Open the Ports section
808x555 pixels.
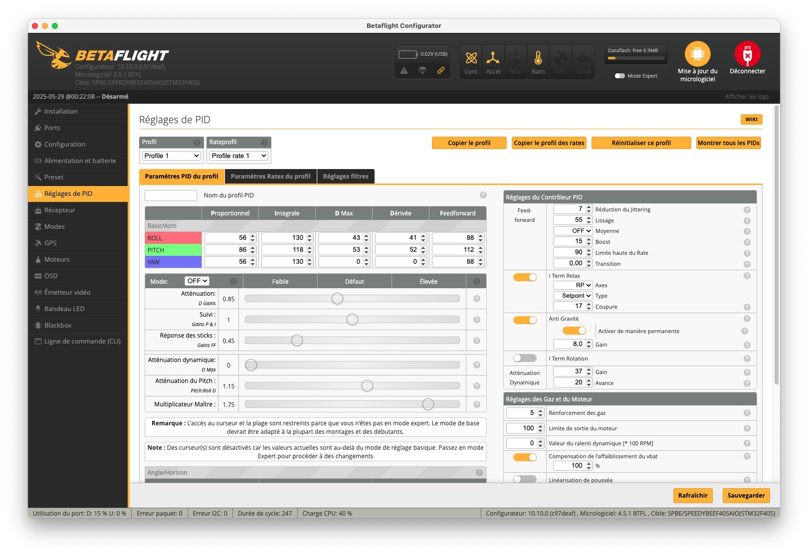(78, 128)
